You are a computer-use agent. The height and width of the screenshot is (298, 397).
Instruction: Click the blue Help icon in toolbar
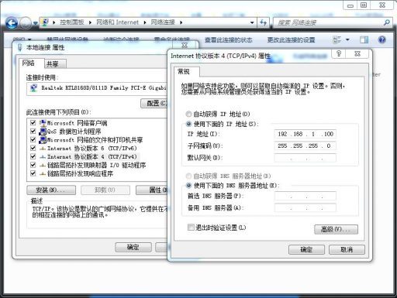pos(382,39)
